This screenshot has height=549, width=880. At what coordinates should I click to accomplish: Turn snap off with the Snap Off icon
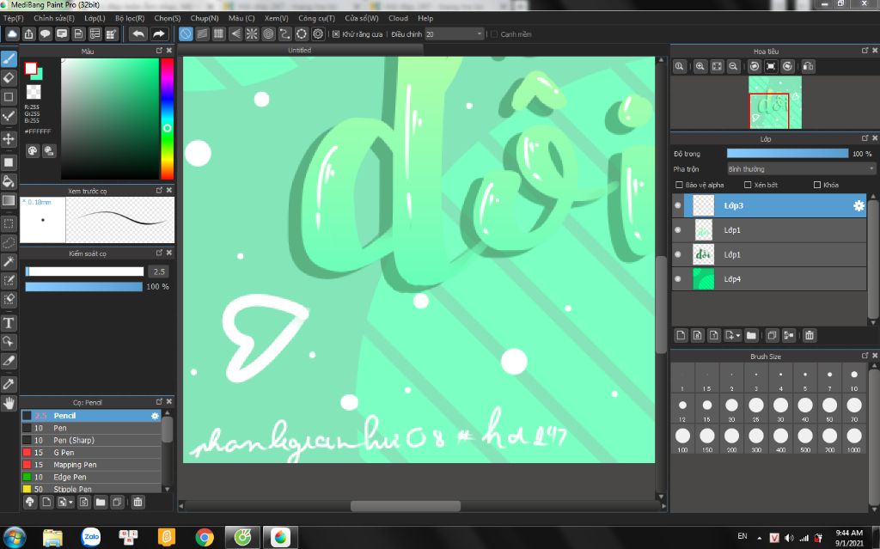[x=186, y=34]
